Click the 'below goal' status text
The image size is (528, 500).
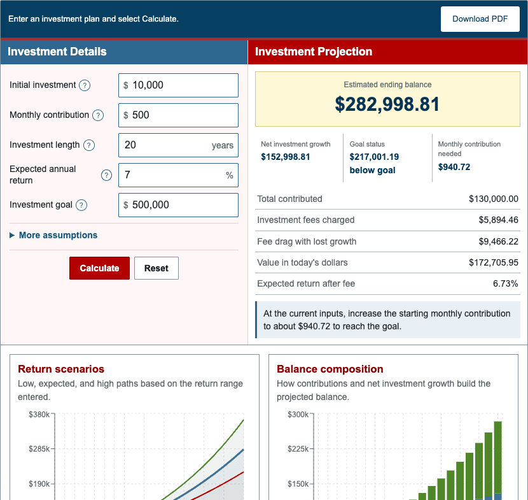(x=372, y=170)
